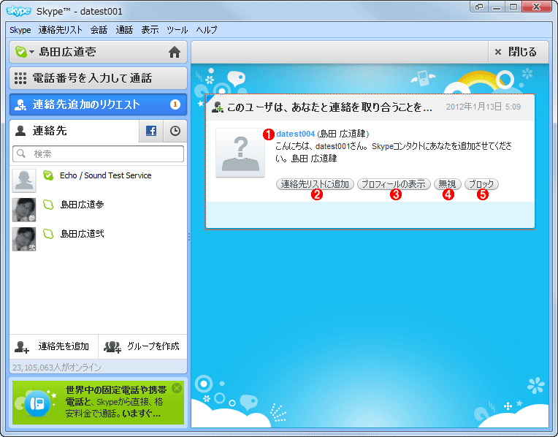Open the Skype menu
Viewport: 558px width, 437px height.
pos(20,30)
